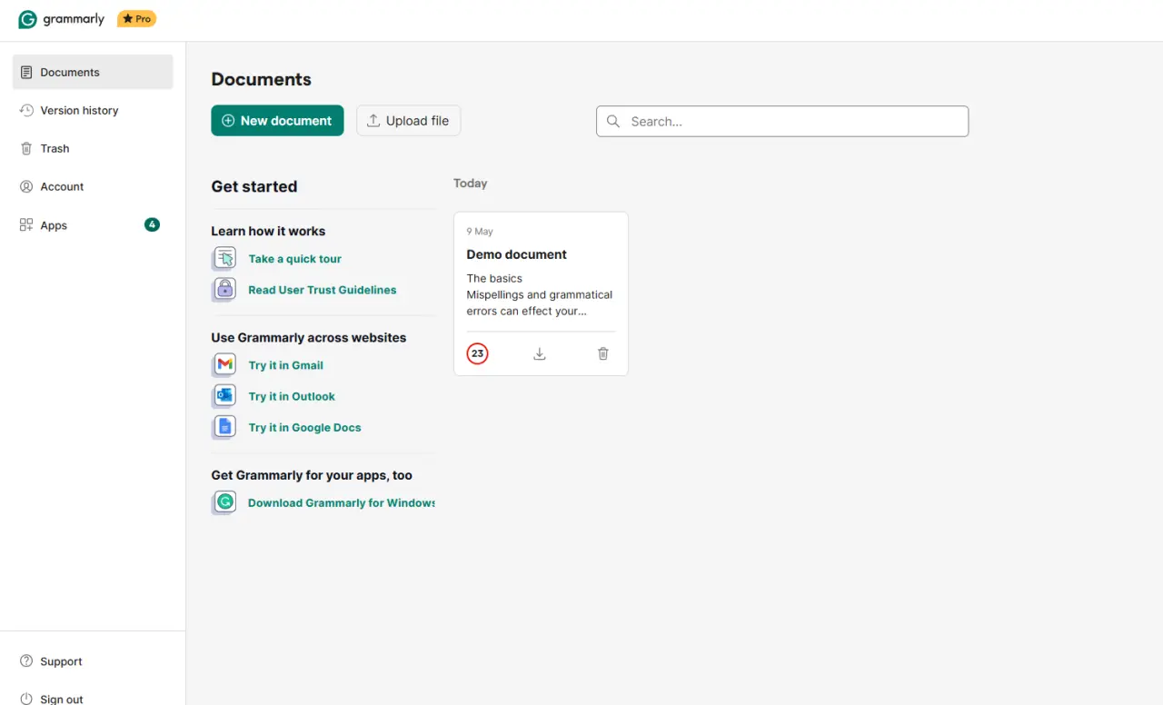Open Take a quick tour link

click(x=294, y=259)
